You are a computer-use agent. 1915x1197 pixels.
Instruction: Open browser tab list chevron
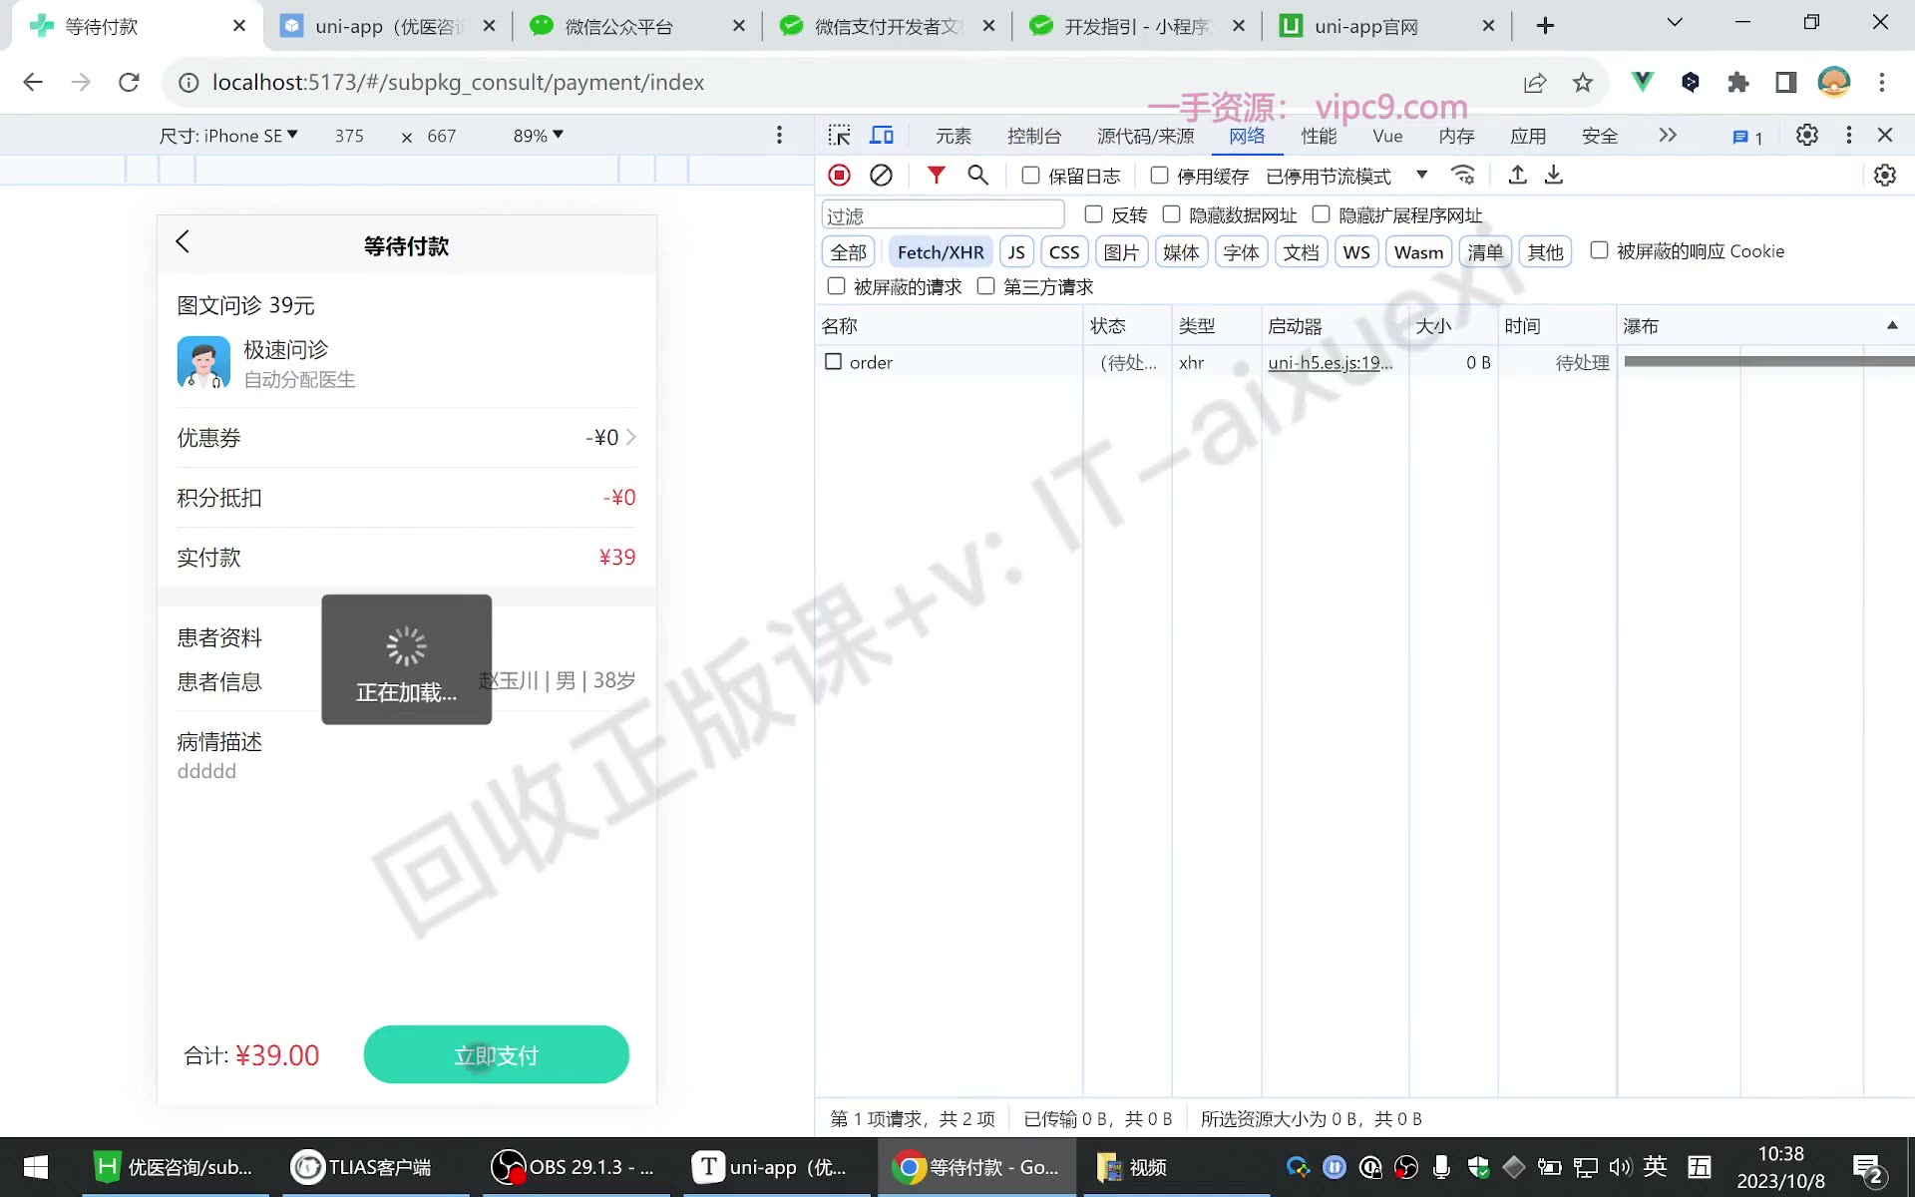tap(1675, 23)
